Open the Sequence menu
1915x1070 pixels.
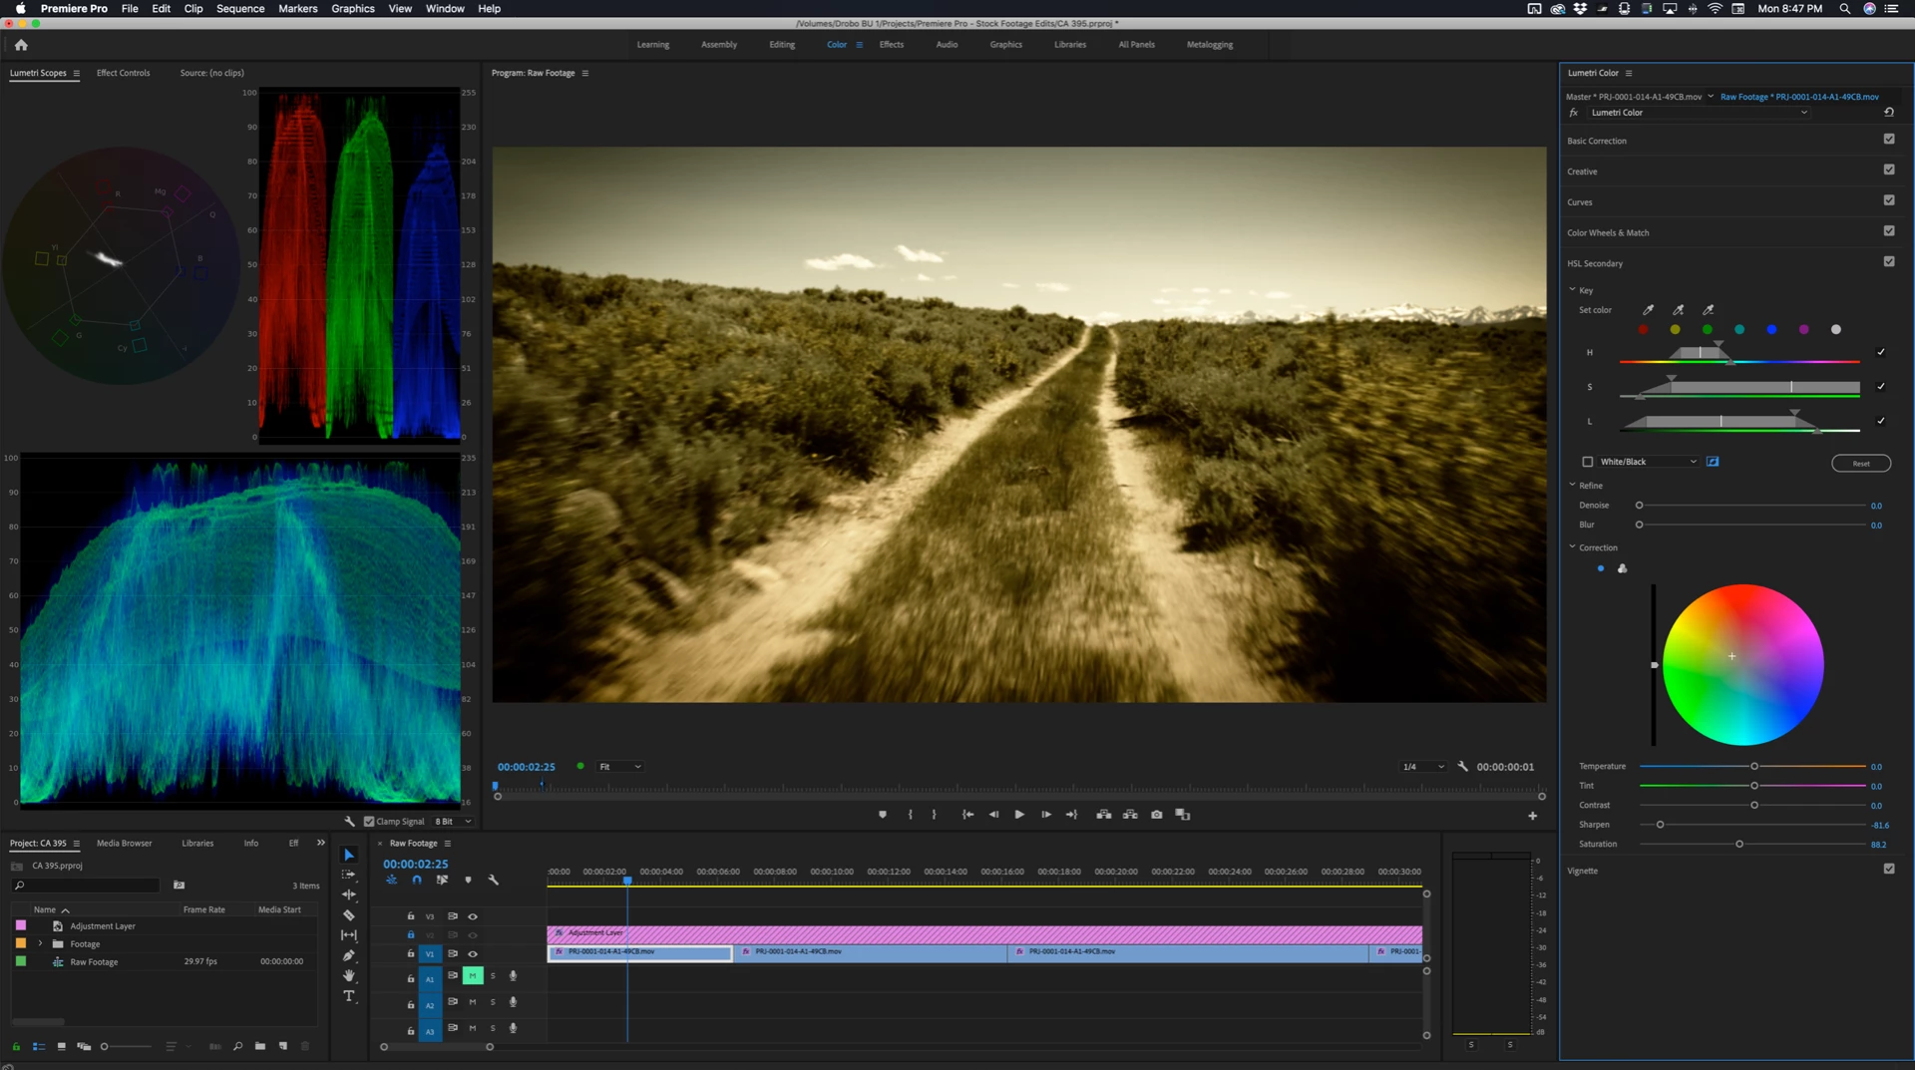[240, 9]
